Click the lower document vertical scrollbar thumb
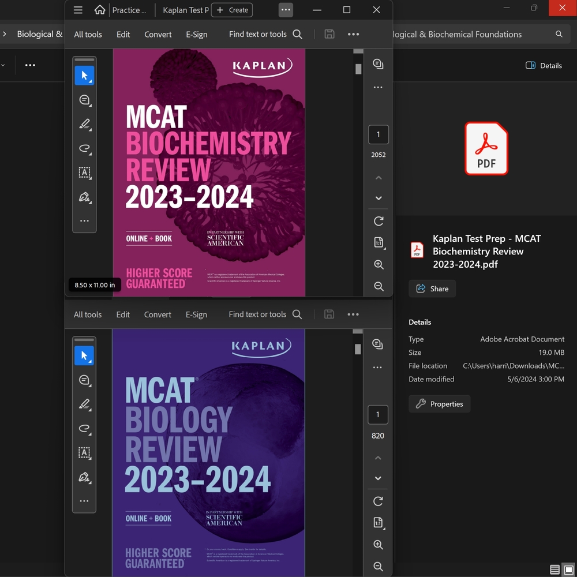The image size is (577, 577). click(x=358, y=349)
